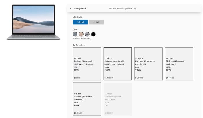Click Configuration label above the cards

point(79,45)
